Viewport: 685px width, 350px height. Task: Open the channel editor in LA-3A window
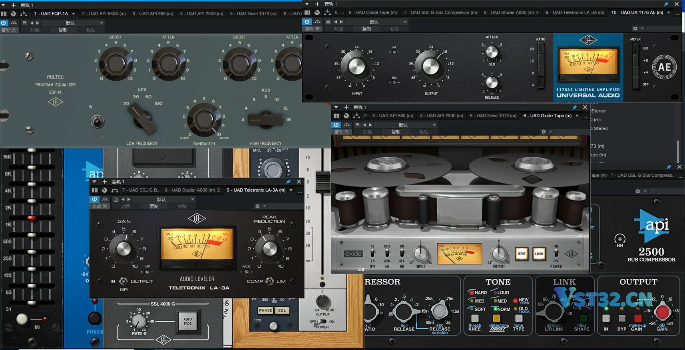(95, 190)
